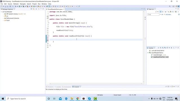
Task: Switch to the Declaration tab
Action: tap(67, 87)
